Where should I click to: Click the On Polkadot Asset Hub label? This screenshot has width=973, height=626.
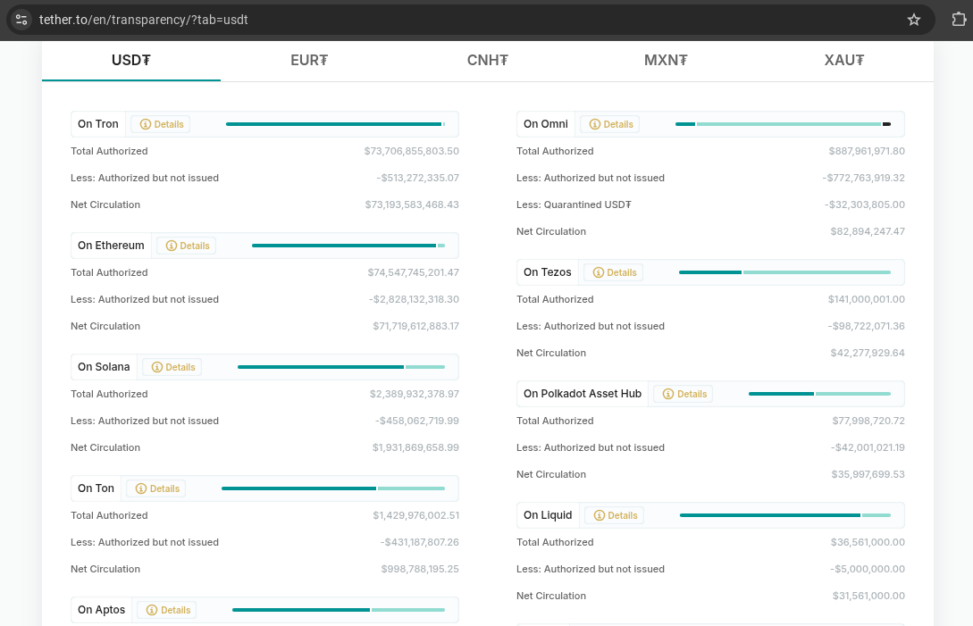582,394
